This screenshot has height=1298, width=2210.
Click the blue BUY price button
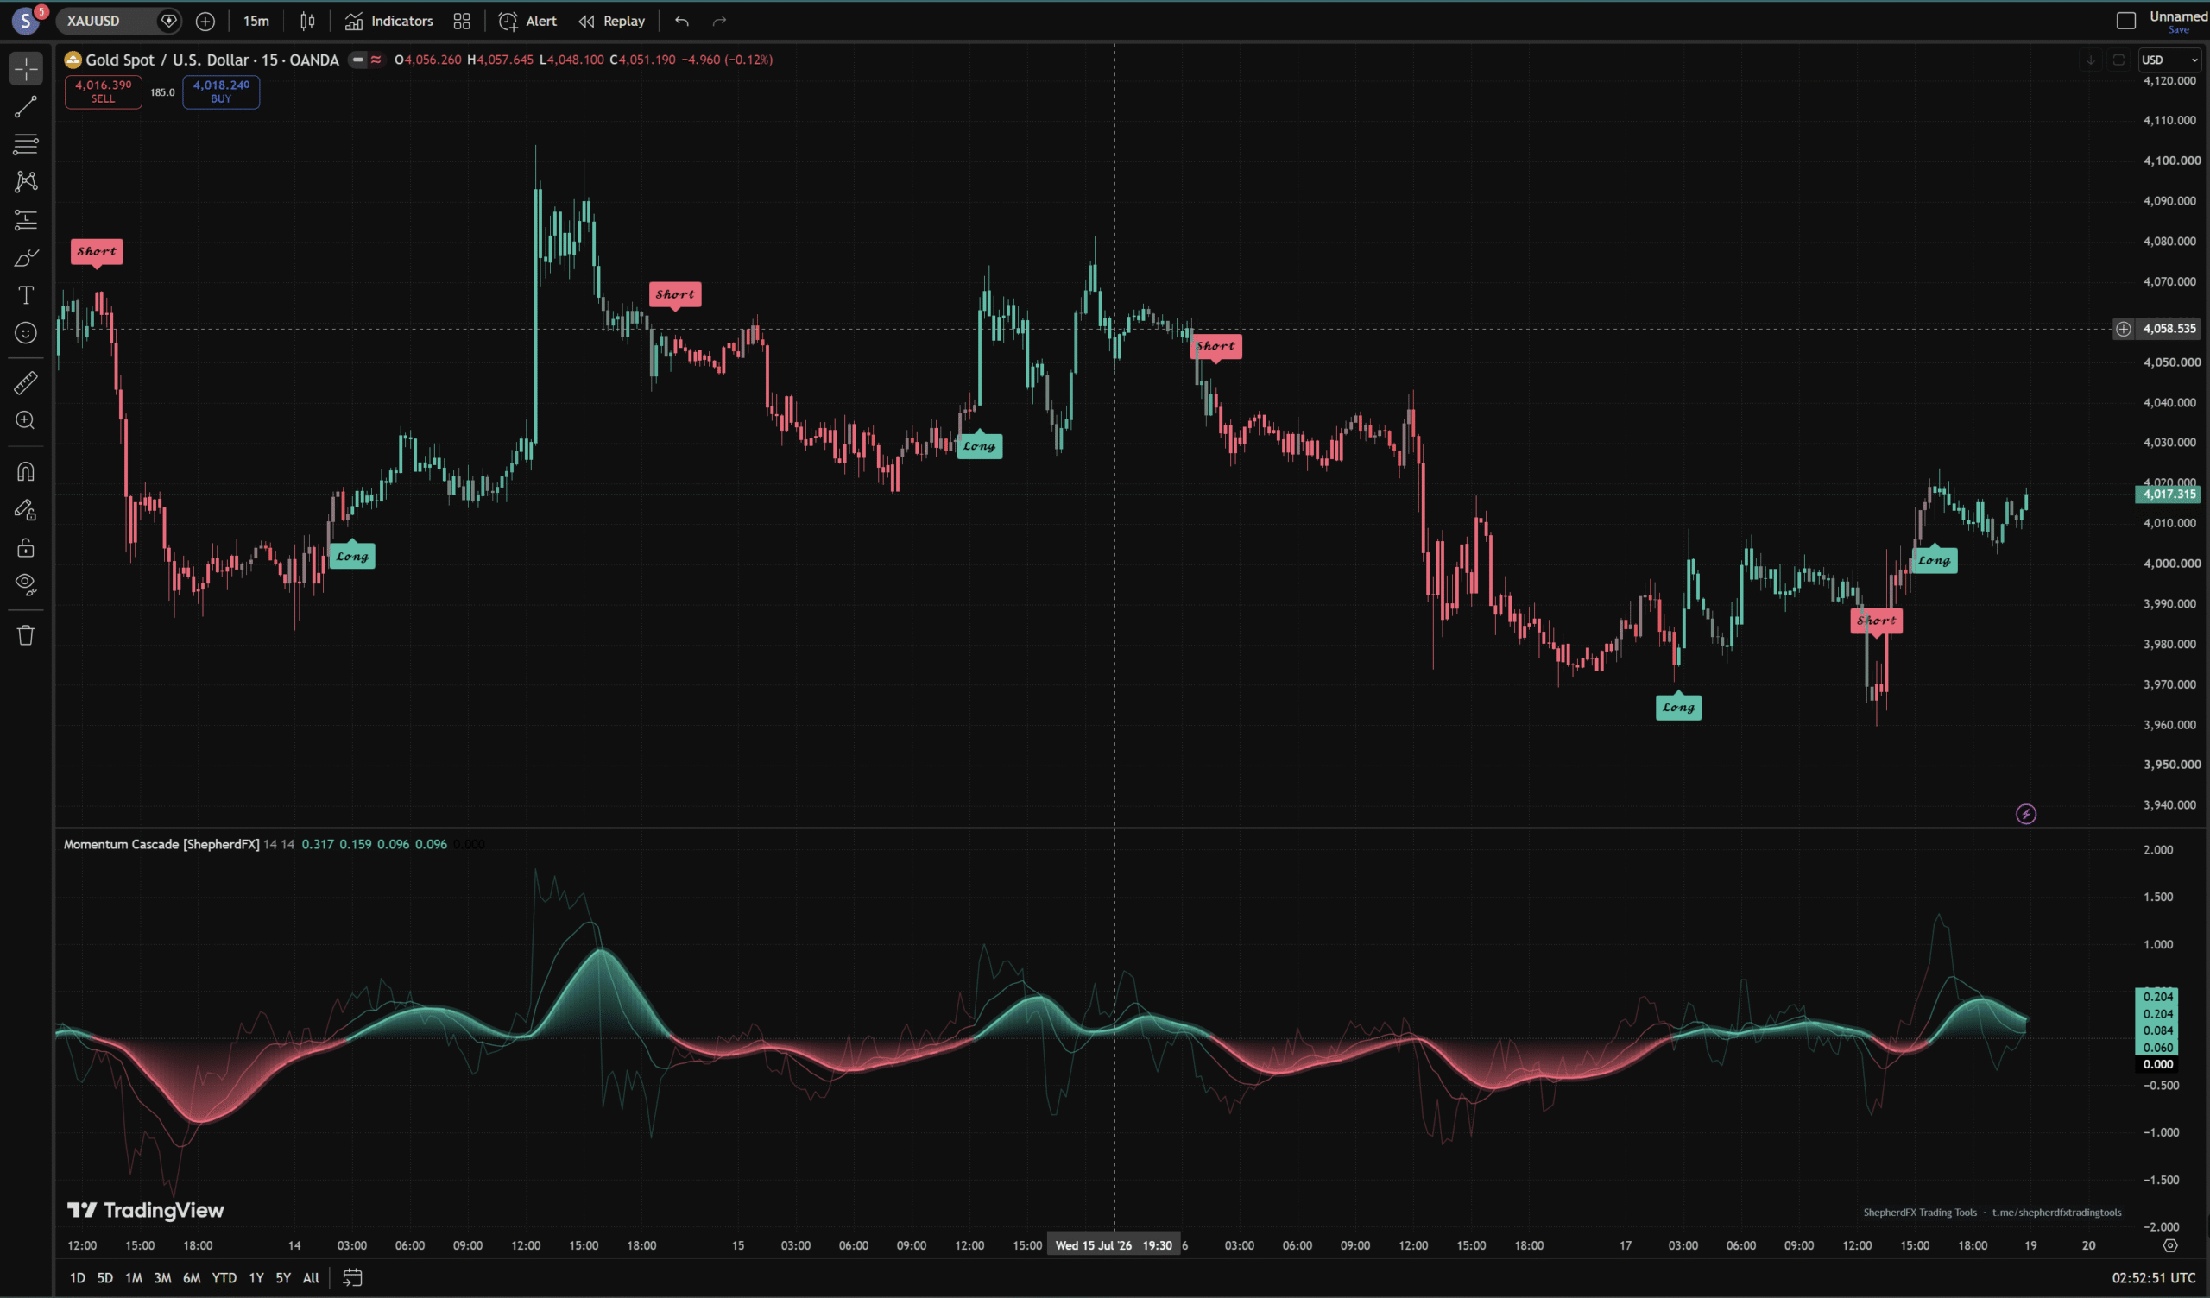221,91
